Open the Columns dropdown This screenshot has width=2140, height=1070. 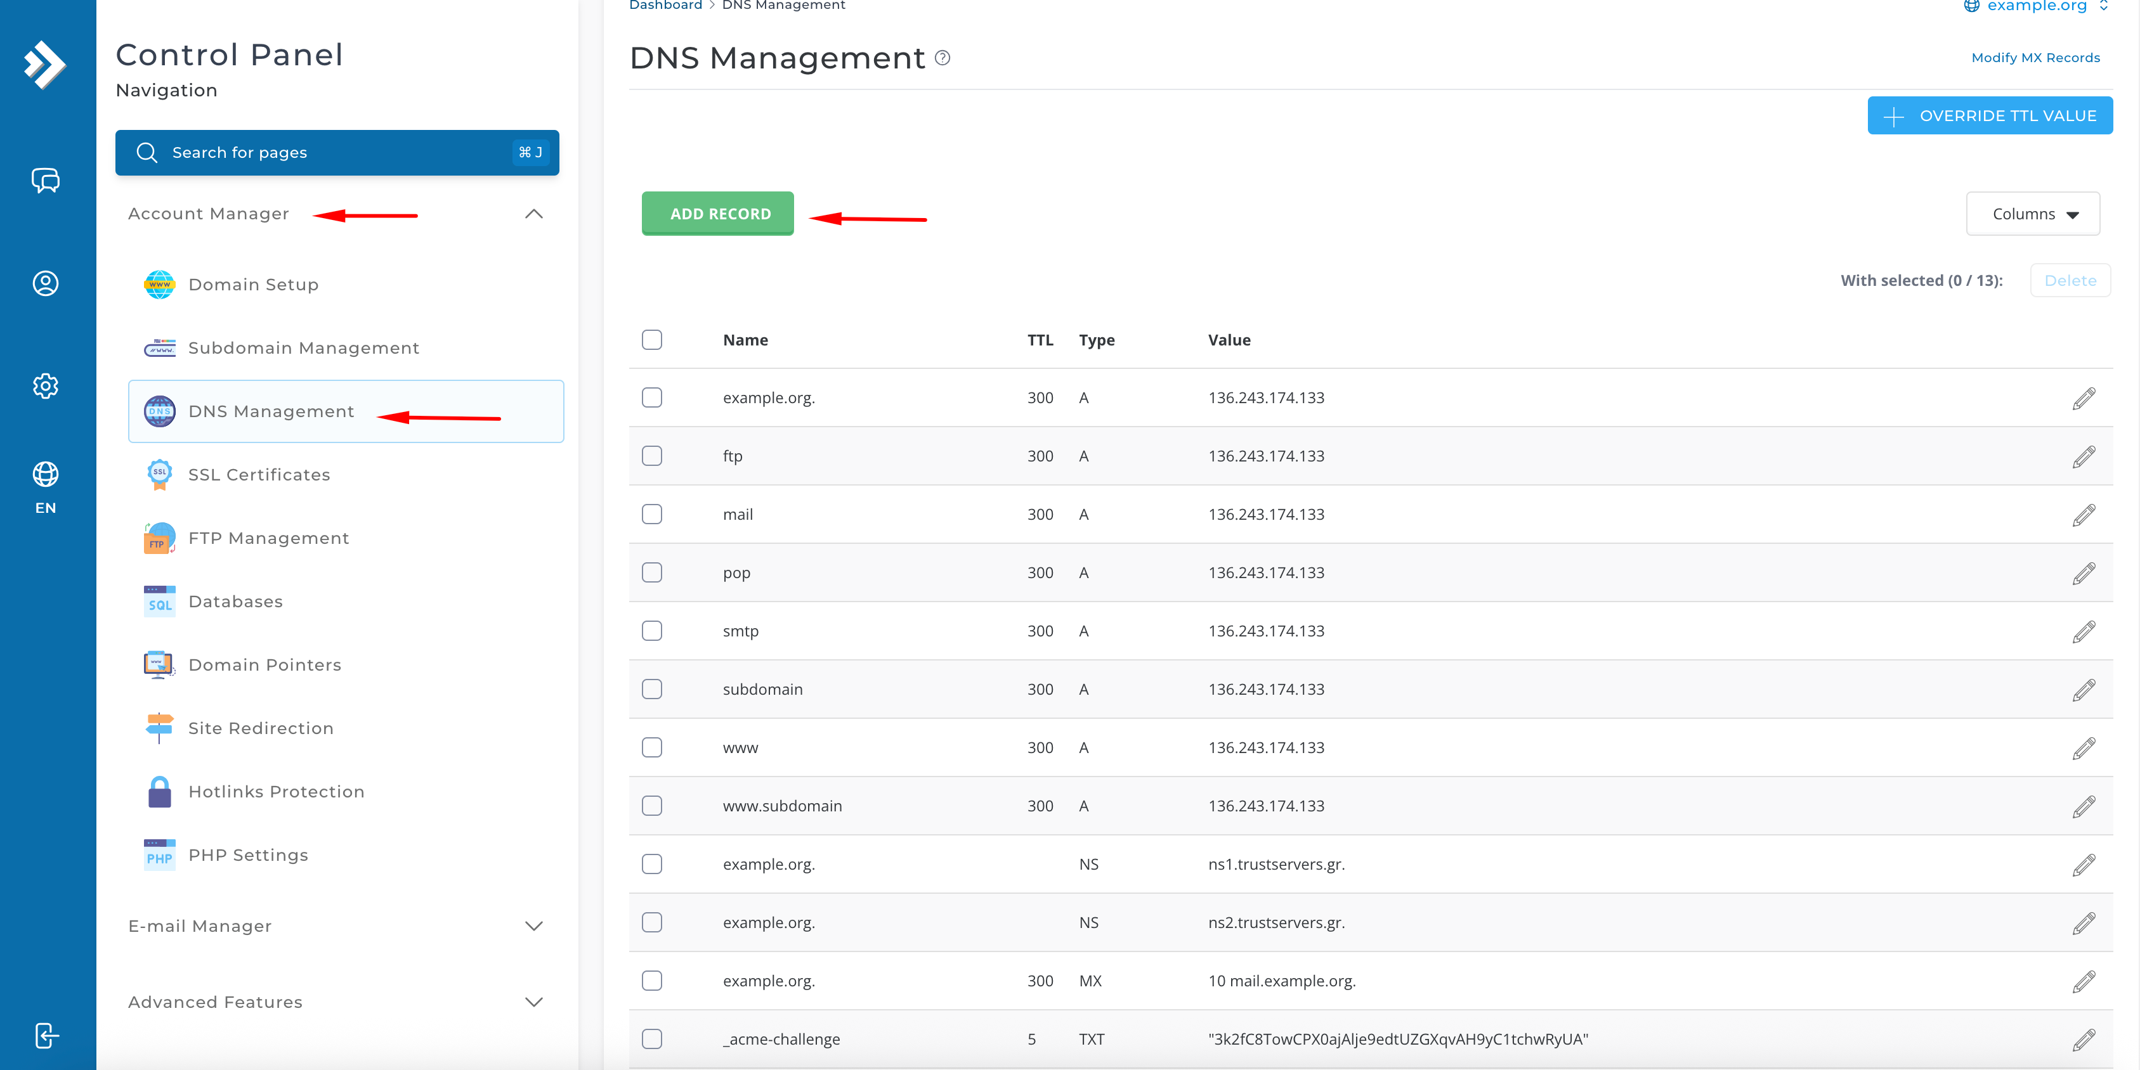(2032, 214)
